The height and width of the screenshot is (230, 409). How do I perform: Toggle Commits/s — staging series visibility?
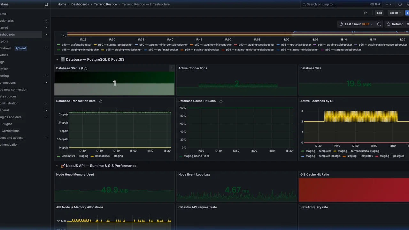pos(75,156)
